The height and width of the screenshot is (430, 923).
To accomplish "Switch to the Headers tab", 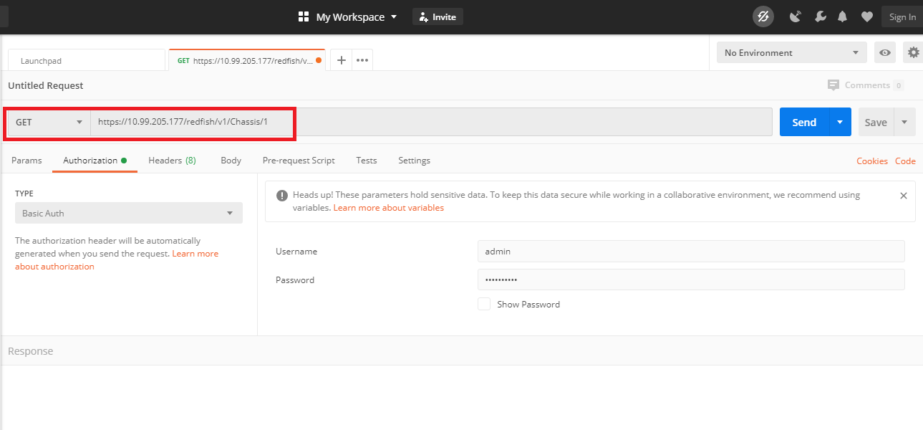I will point(172,161).
